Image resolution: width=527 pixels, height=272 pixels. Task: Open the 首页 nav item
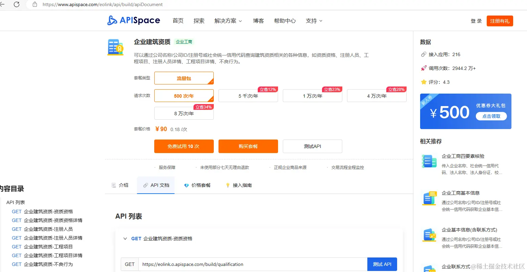[x=178, y=21]
